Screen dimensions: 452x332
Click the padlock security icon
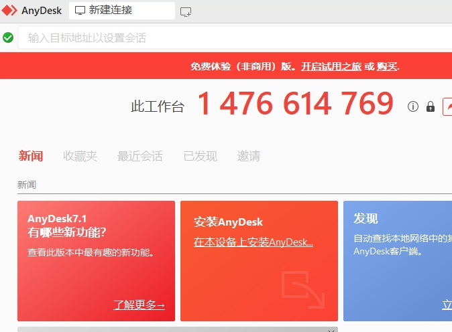click(431, 106)
